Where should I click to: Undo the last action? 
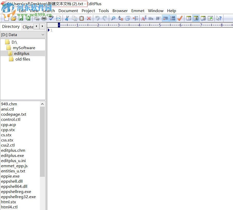point(98,18)
